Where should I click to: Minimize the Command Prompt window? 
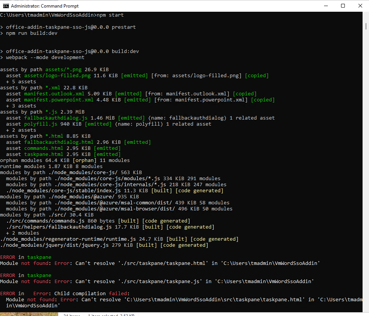click(326, 6)
